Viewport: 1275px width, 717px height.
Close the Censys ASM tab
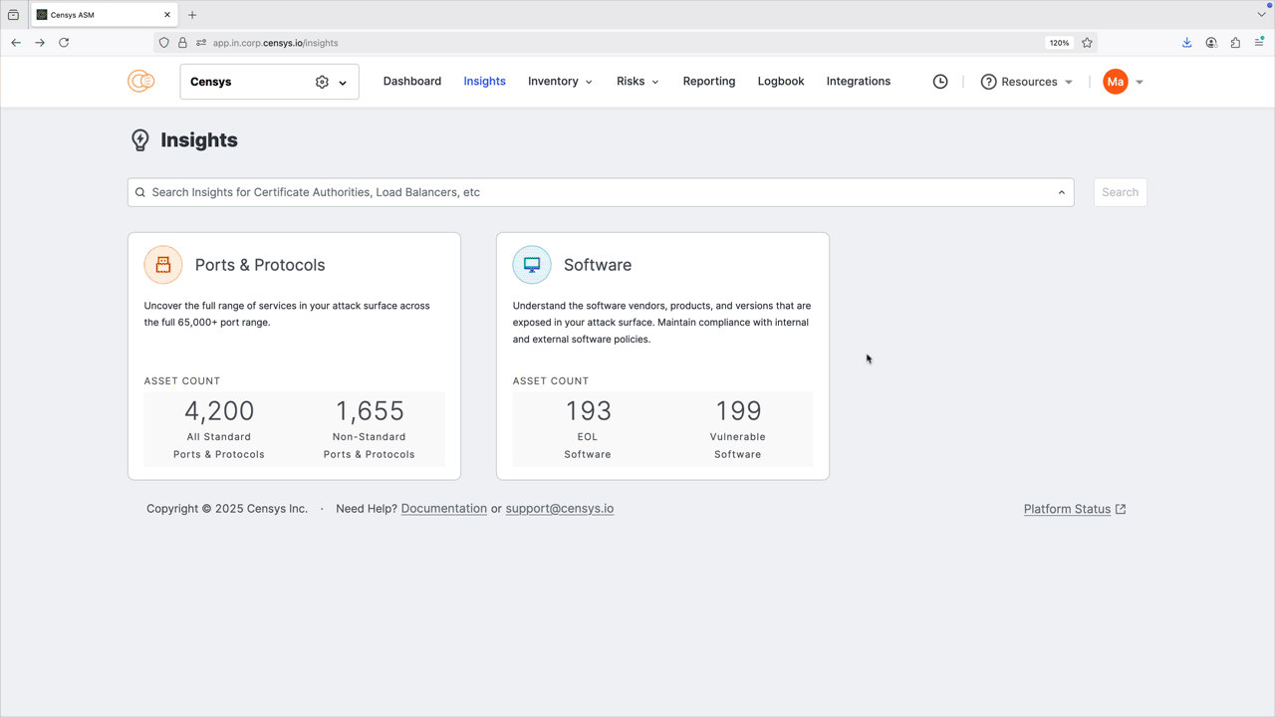pos(165,15)
